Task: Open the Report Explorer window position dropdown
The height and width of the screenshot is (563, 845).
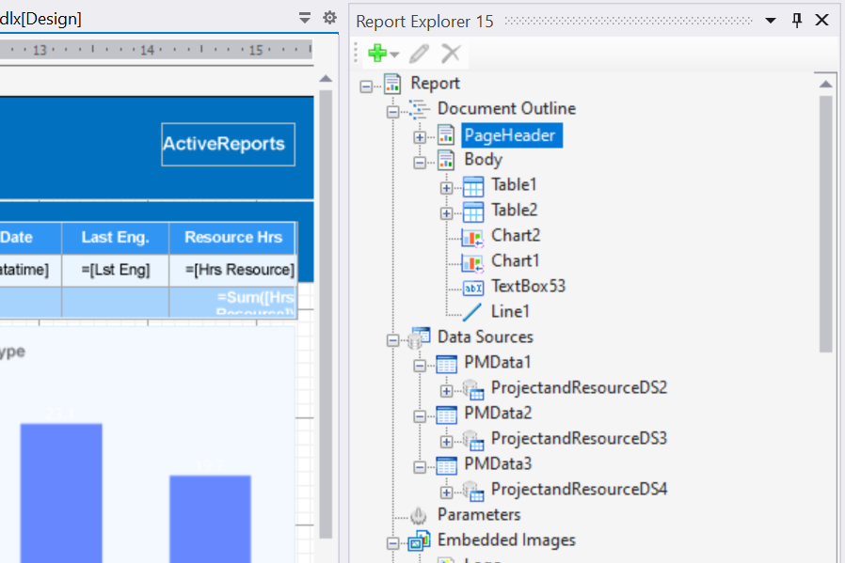Action: 771,21
